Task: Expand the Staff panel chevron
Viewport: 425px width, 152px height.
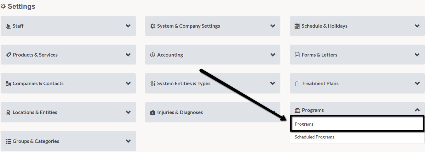Action: 128,26
